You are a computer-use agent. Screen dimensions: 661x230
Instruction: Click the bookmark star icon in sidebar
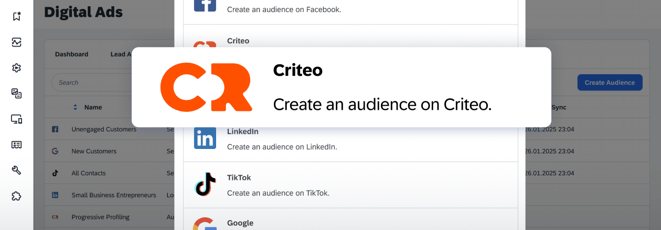pos(16,16)
